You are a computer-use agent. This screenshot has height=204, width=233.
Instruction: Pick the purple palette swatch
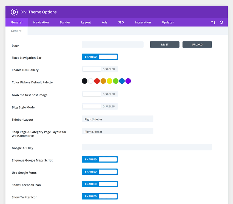click(x=128, y=81)
